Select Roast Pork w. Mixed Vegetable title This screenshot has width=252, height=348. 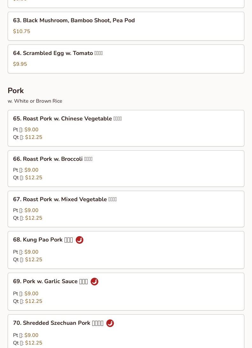coord(65,199)
